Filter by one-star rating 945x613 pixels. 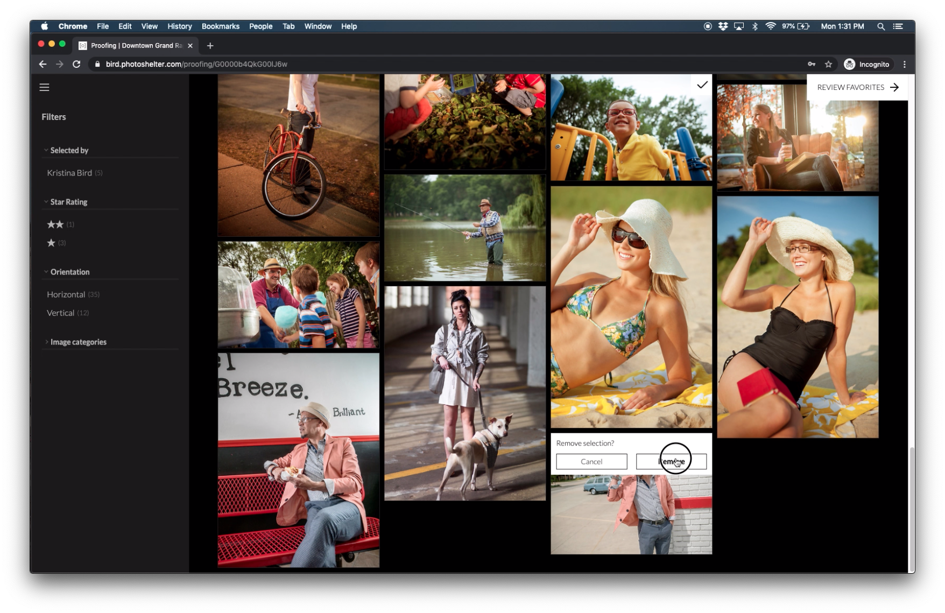(56, 243)
